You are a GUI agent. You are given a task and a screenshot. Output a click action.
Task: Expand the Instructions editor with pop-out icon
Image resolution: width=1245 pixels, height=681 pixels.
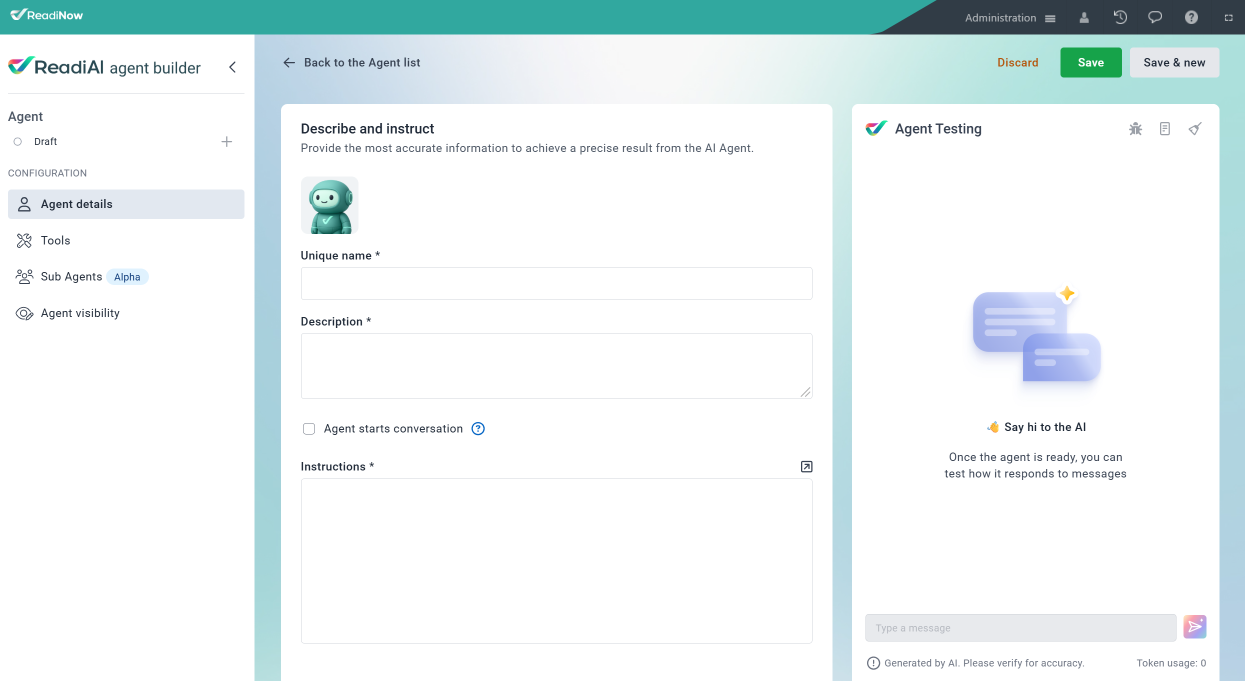point(806,466)
